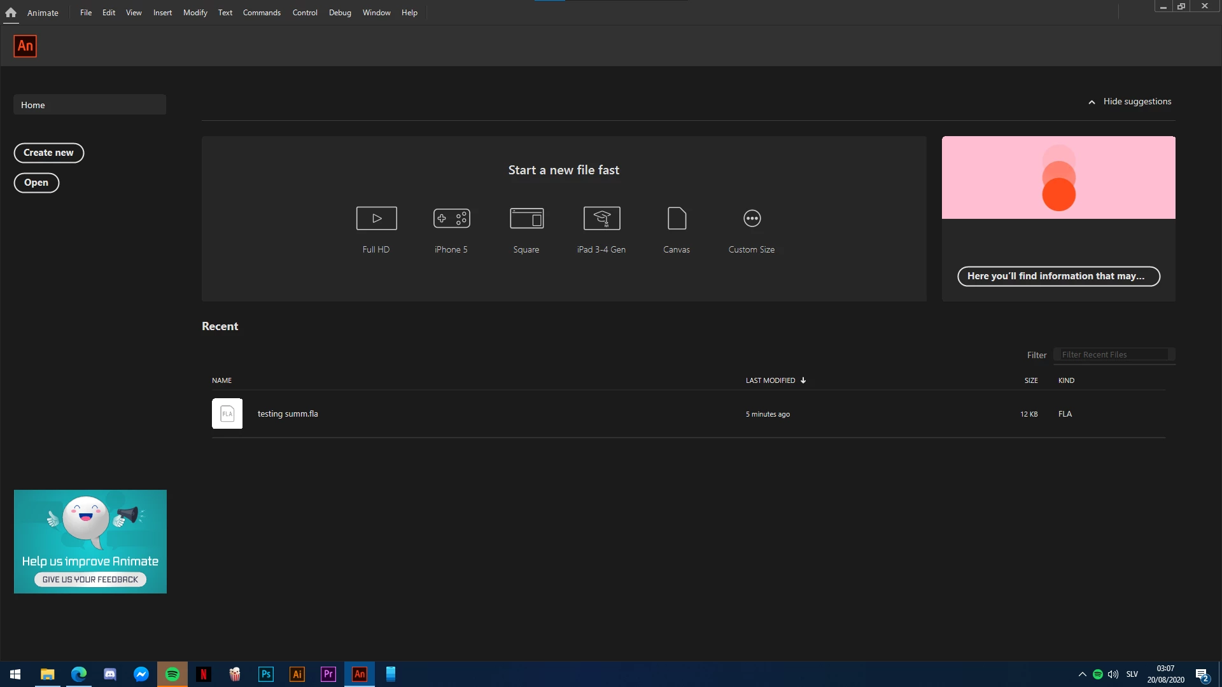Click the pink bouncing ball thumbnail
1222x687 pixels.
tap(1058, 177)
